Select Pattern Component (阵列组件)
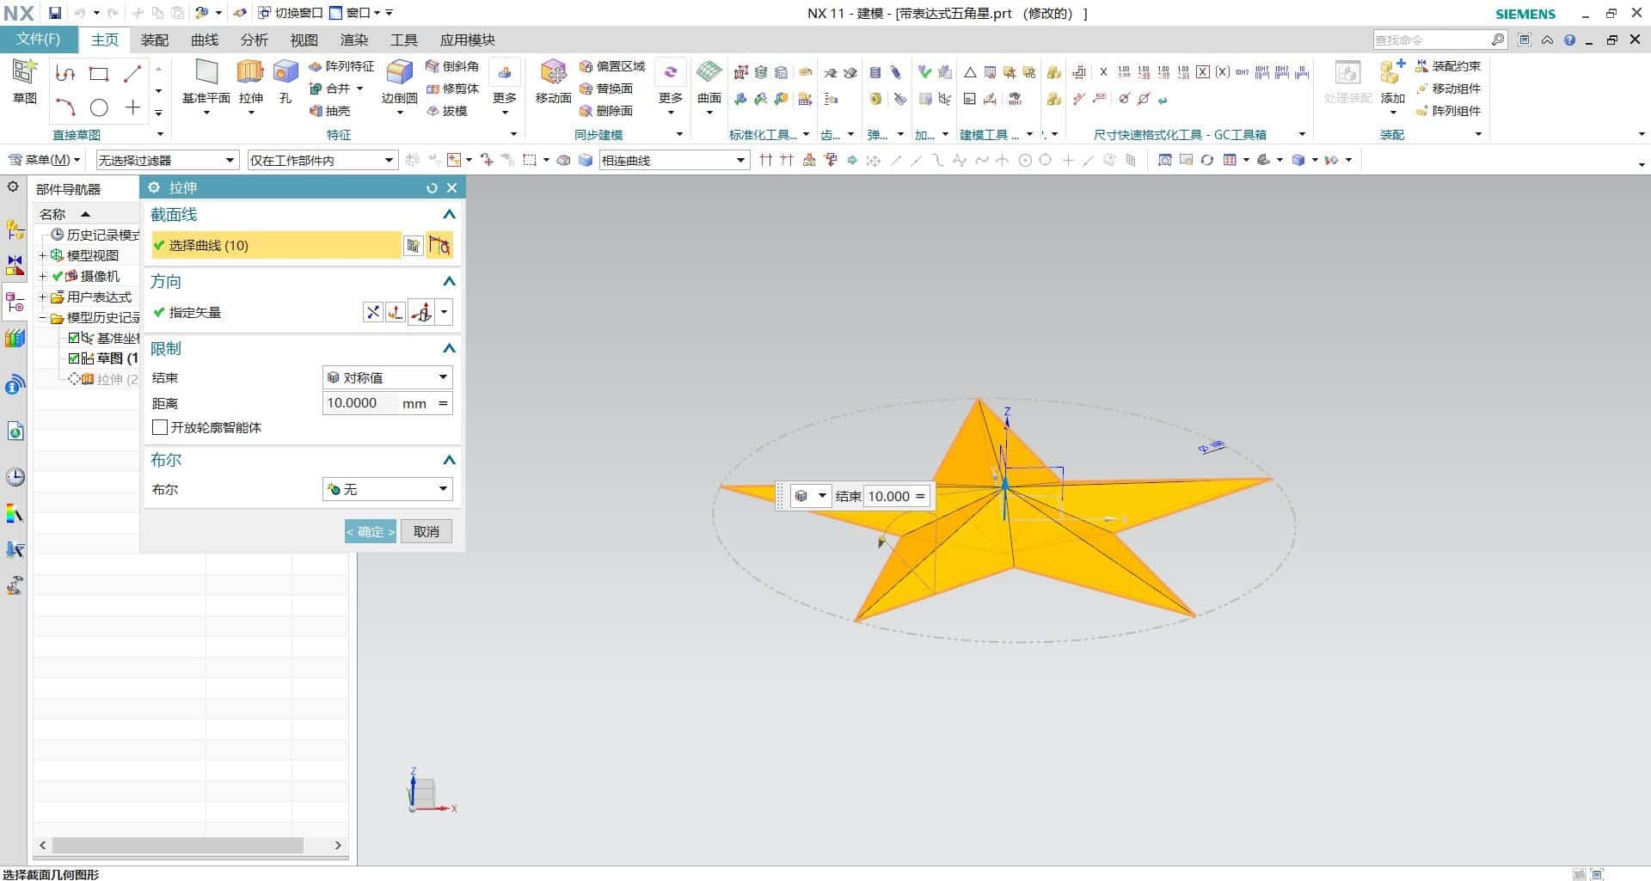Screen dimensions: 1651x881 click(x=1448, y=111)
